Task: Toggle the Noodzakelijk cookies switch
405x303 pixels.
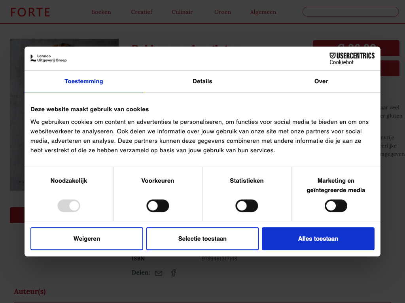Action: point(69,206)
